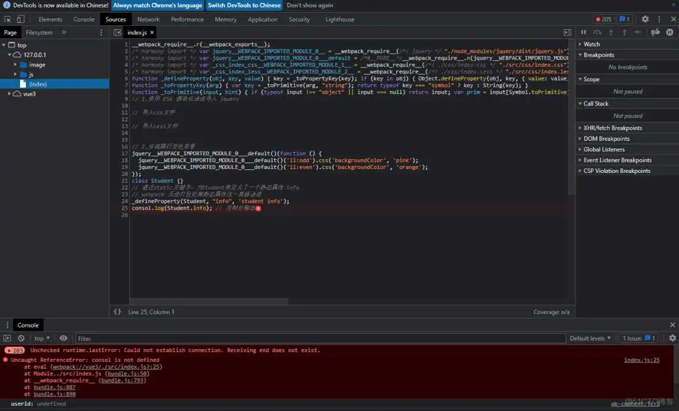679x411 pixels.
Task: Click the Clear console icon
Action: pyautogui.click(x=21, y=338)
